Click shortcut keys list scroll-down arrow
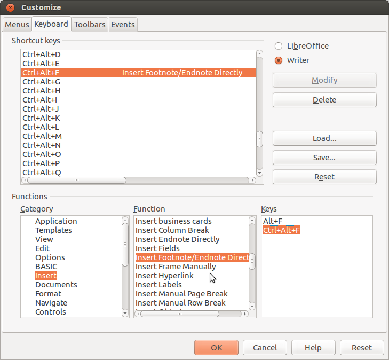The height and width of the screenshot is (360, 389). pos(259,173)
